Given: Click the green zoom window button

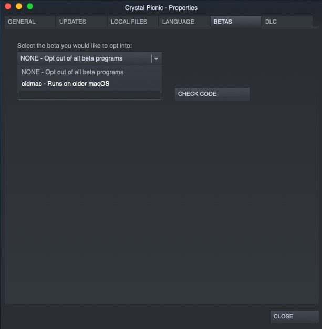Looking at the screenshot, I should tap(30, 6).
